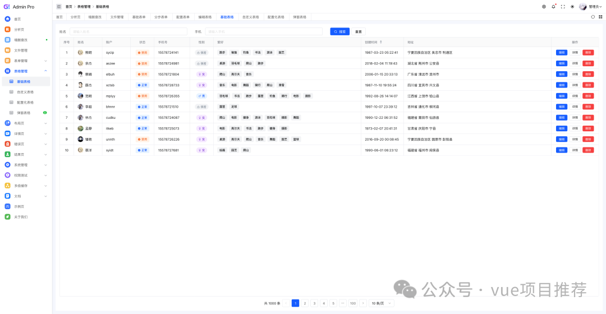Open the 10条/页 page size dropdown
This screenshot has width=606, height=314.
coord(381,303)
